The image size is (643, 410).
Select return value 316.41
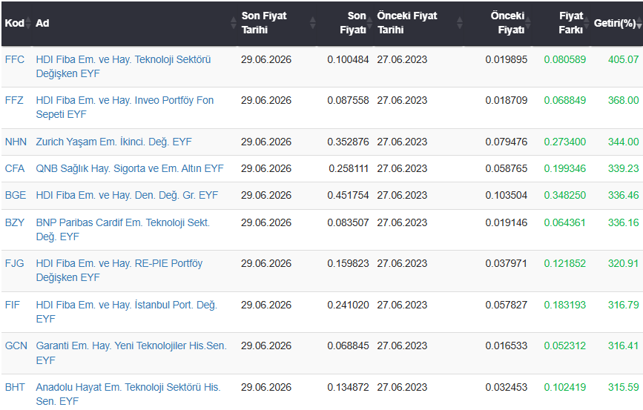point(623,345)
